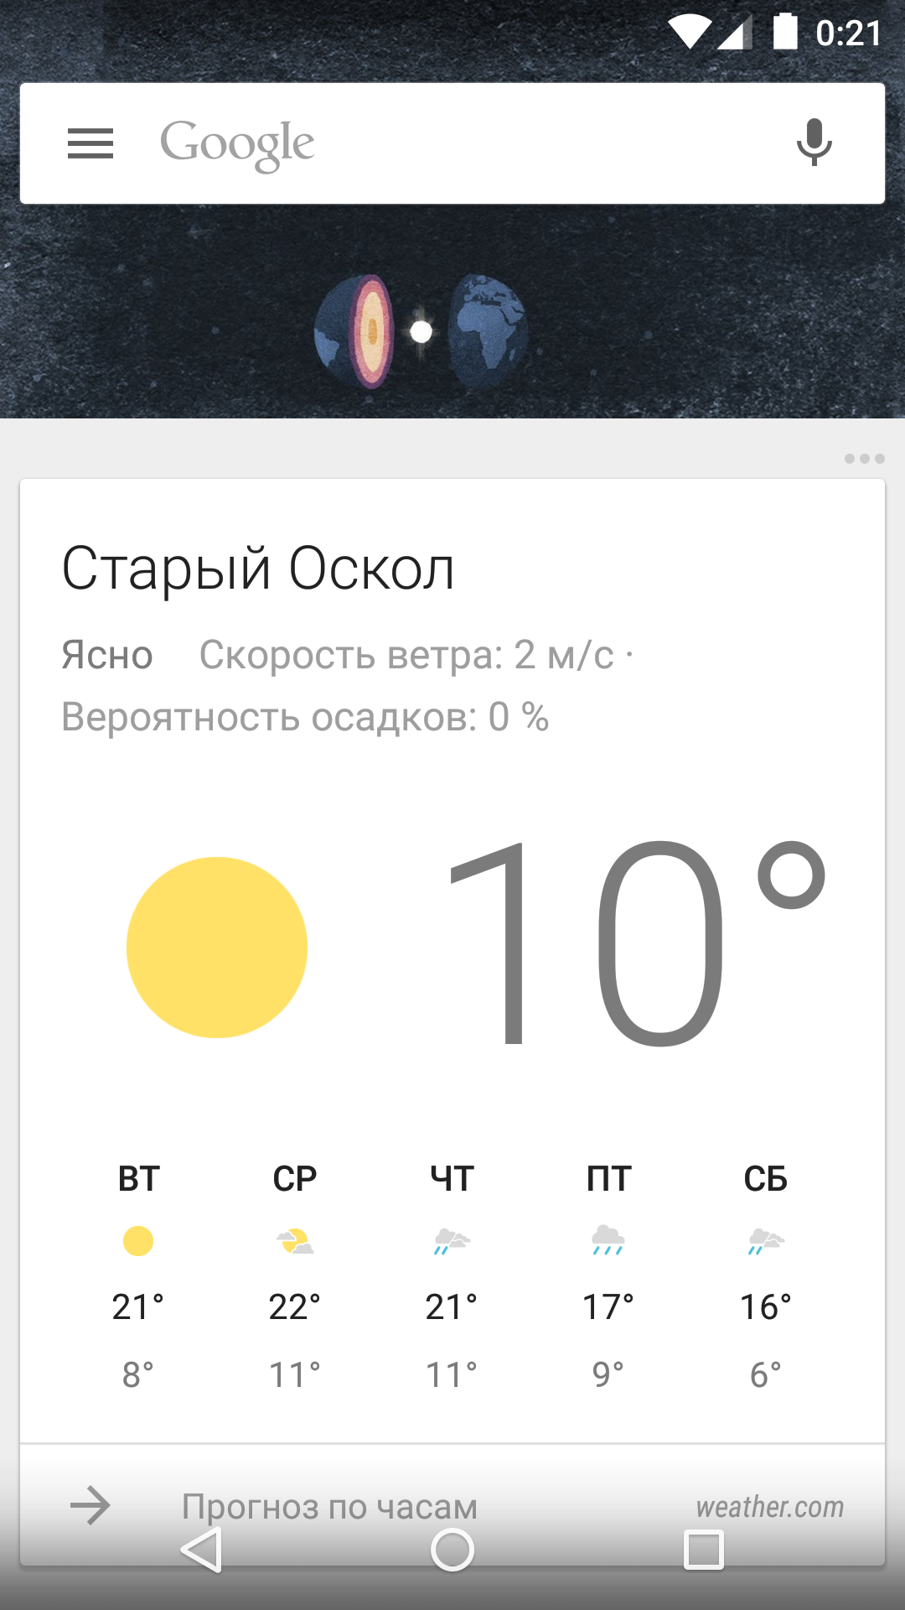
Task: Open Прогноз по часам hourly forecast
Action: pyautogui.click(x=330, y=1507)
